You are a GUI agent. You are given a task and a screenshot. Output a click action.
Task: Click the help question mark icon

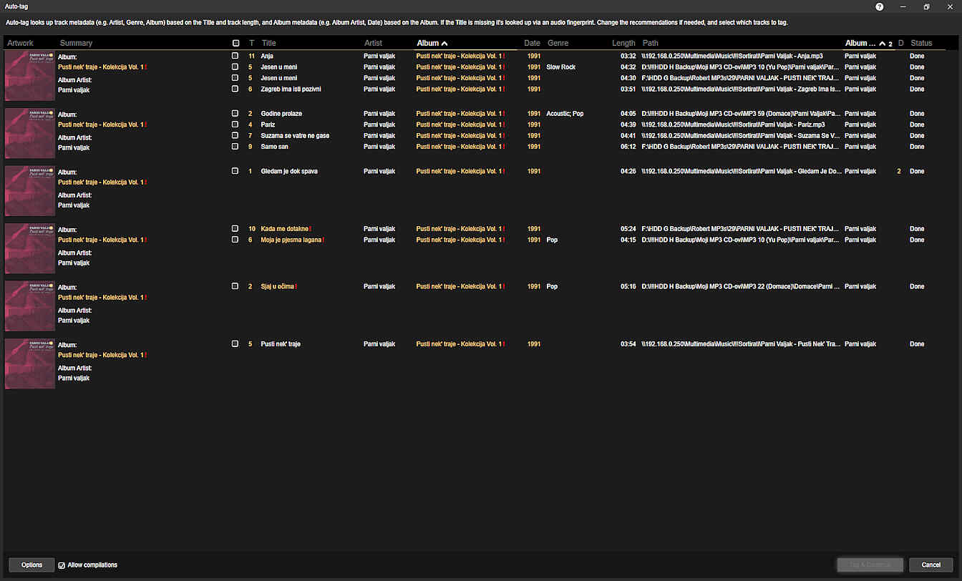879,6
